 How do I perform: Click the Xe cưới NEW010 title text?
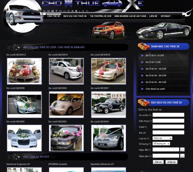(100, 55)
